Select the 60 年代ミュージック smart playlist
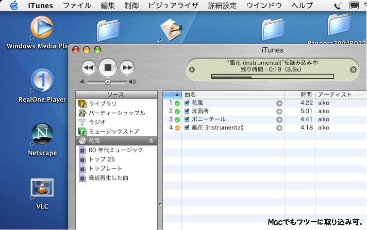The width and height of the screenshot is (367, 230). coord(116,150)
